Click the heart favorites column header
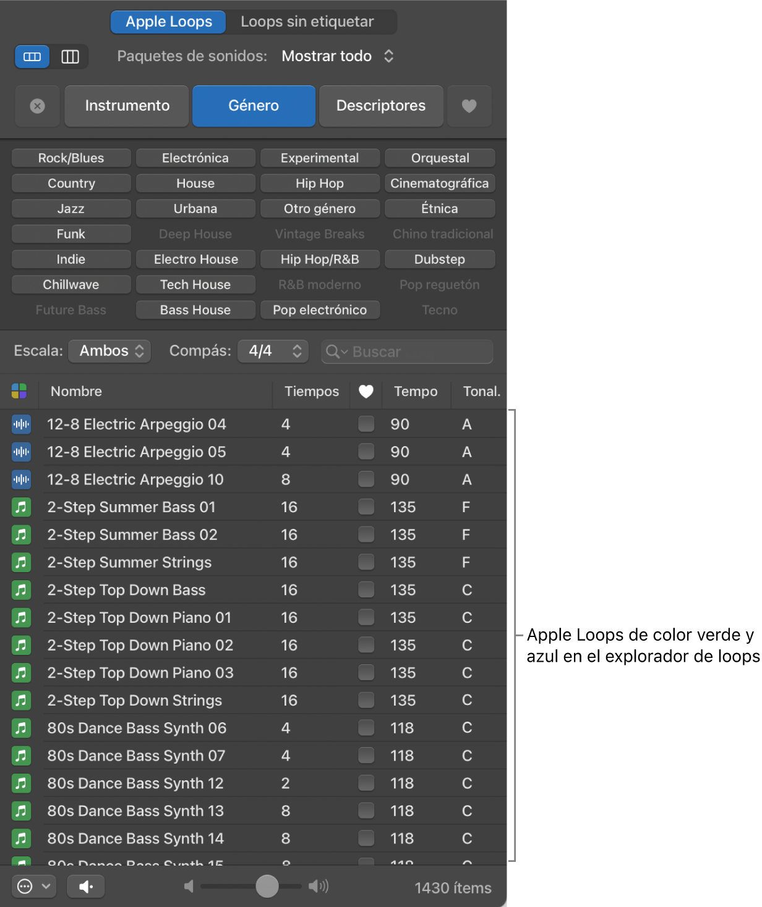This screenshot has height=907, width=762. coord(366,392)
